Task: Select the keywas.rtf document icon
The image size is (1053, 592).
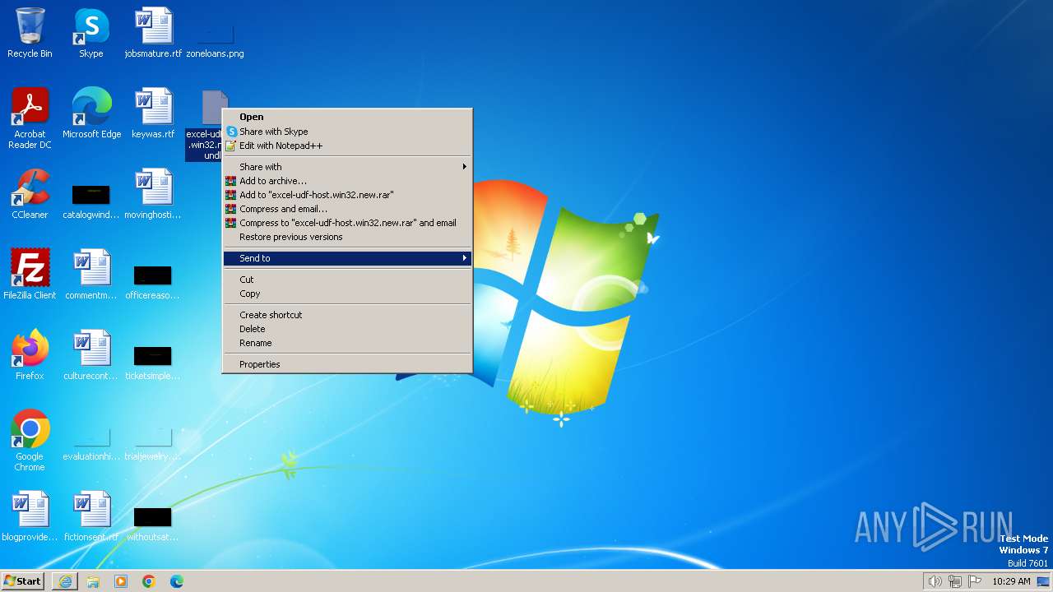Action: click(x=153, y=114)
